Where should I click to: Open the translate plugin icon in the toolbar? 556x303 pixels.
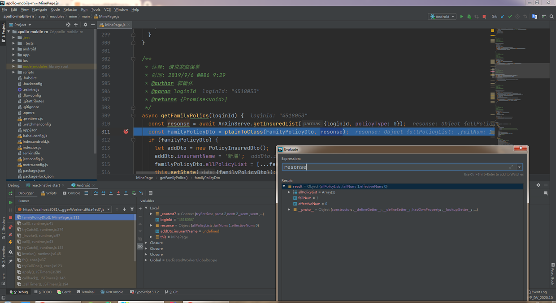pos(534,17)
